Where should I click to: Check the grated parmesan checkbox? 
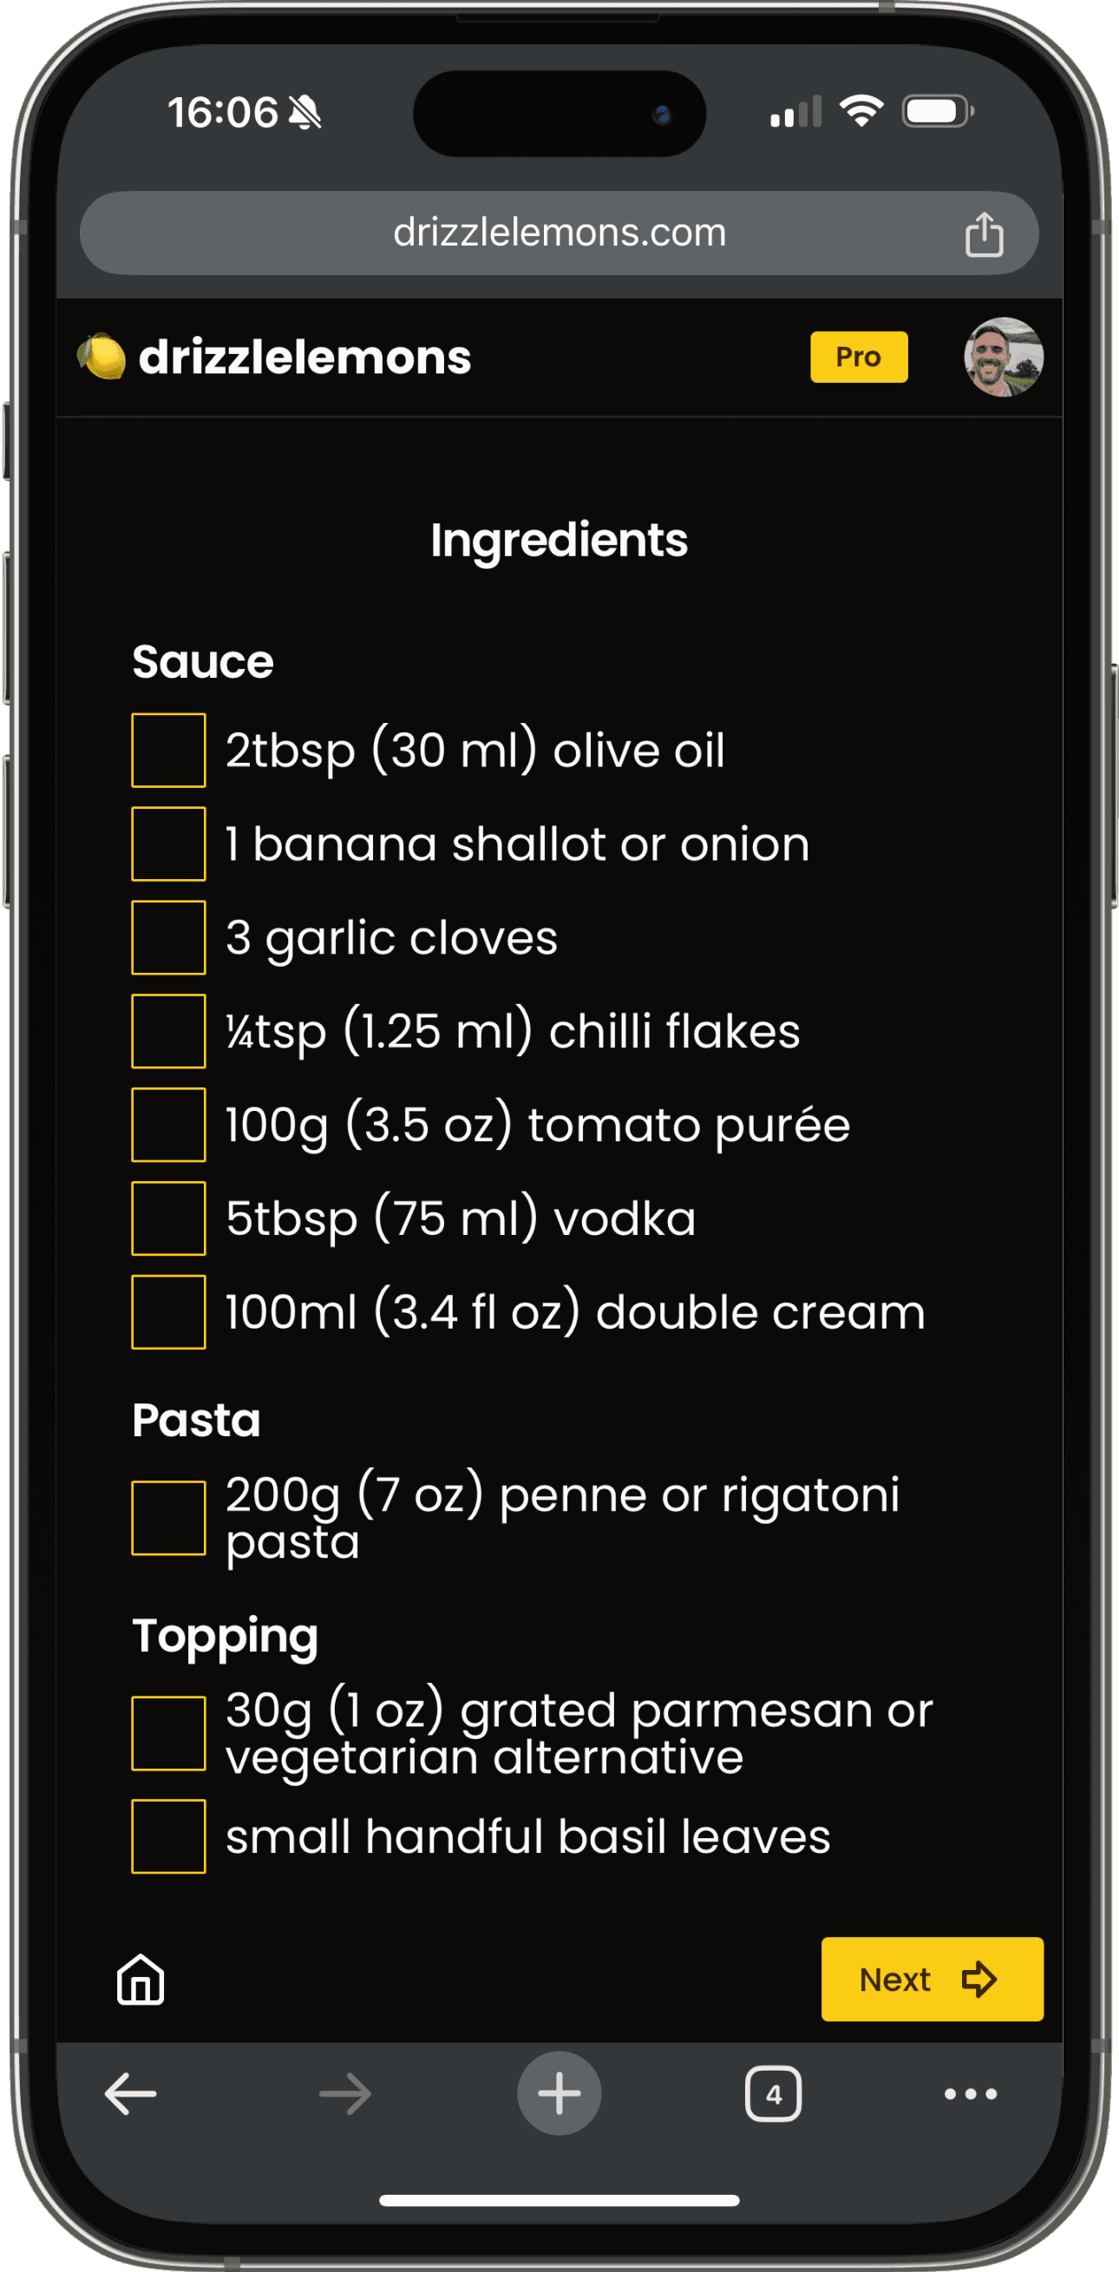point(168,1733)
